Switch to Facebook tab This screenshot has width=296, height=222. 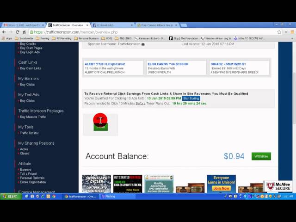tap(112, 25)
